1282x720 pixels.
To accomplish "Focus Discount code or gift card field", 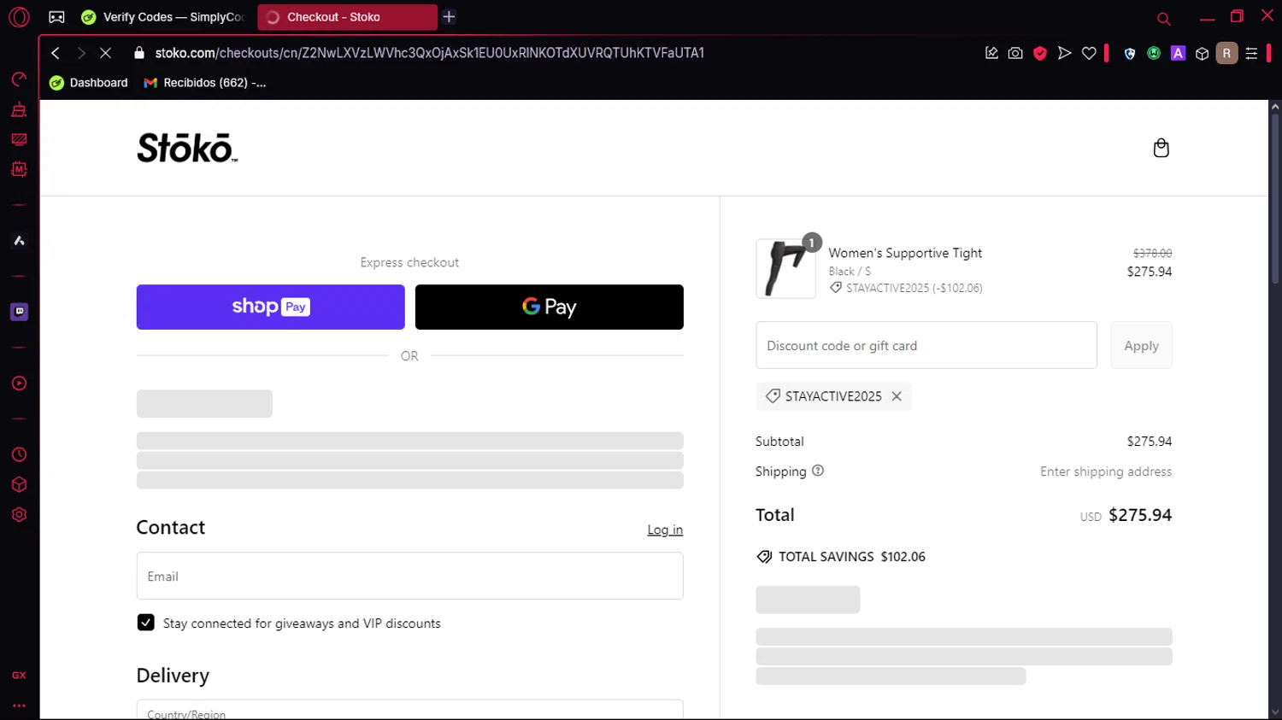I will click(x=926, y=345).
